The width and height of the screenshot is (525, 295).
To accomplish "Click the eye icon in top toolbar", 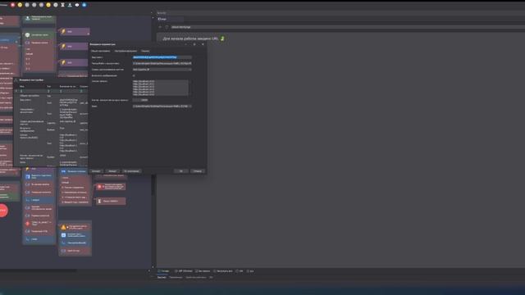I will pos(77,5).
